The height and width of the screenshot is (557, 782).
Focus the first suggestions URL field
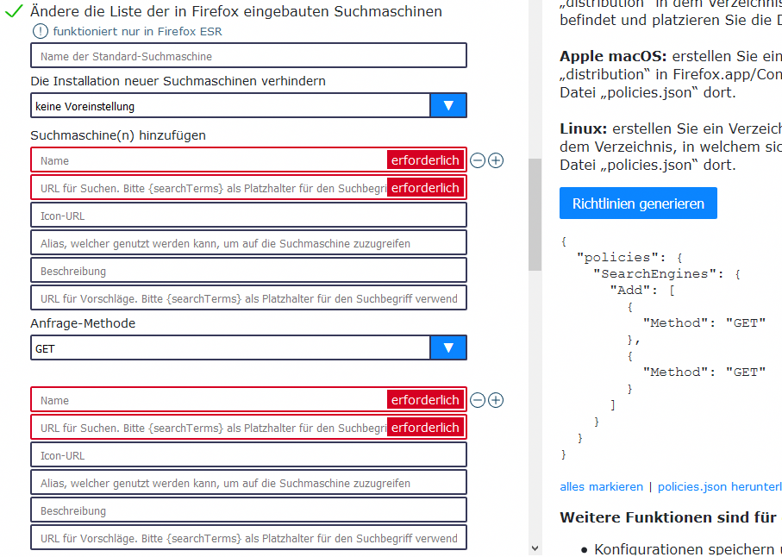click(248, 298)
